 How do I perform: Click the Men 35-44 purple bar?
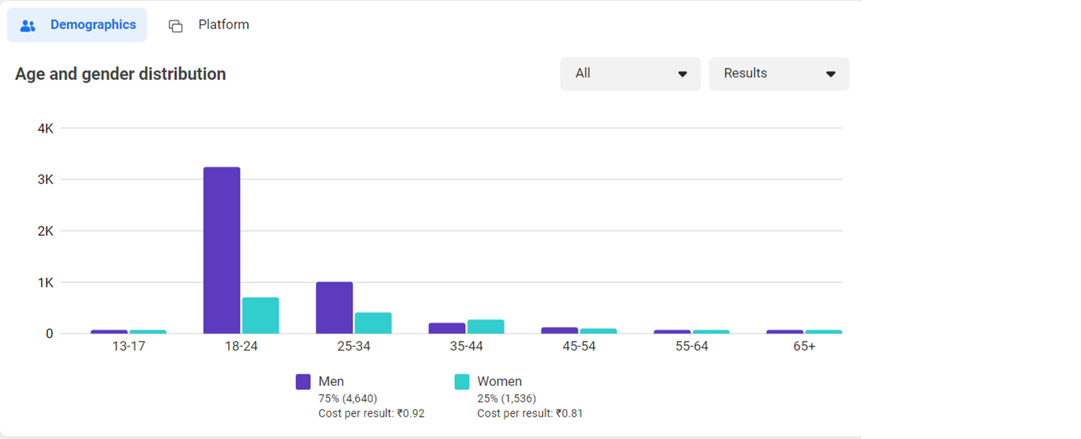447,328
